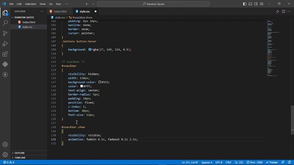Open rgba(27, 149, 224) color swatch
294x165 pixels.
(90, 49)
